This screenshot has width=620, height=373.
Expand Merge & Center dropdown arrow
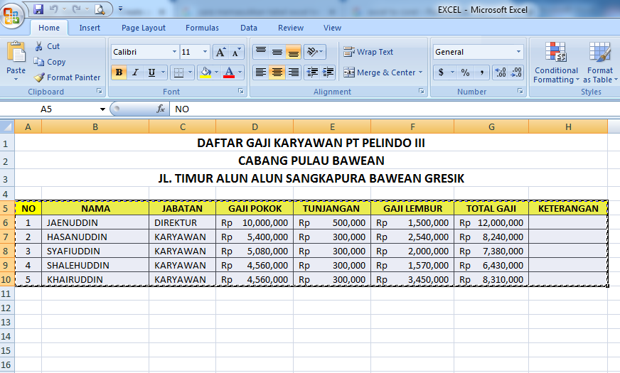click(x=420, y=72)
